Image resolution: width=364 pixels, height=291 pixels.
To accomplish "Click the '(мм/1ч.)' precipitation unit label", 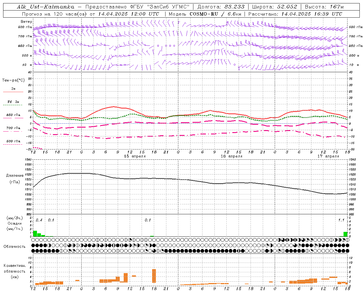I will click(15, 229).
